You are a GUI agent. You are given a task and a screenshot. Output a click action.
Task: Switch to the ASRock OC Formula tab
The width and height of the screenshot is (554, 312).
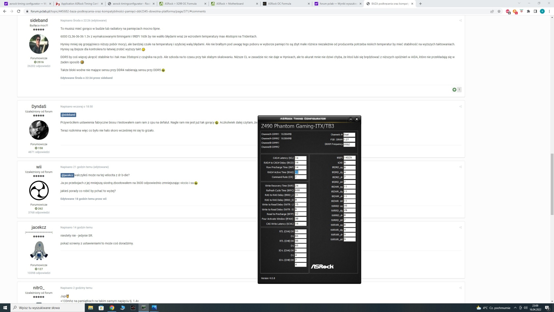286,4
